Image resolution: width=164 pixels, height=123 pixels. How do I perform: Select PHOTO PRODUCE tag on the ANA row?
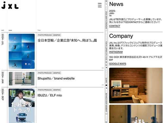tap(45, 35)
